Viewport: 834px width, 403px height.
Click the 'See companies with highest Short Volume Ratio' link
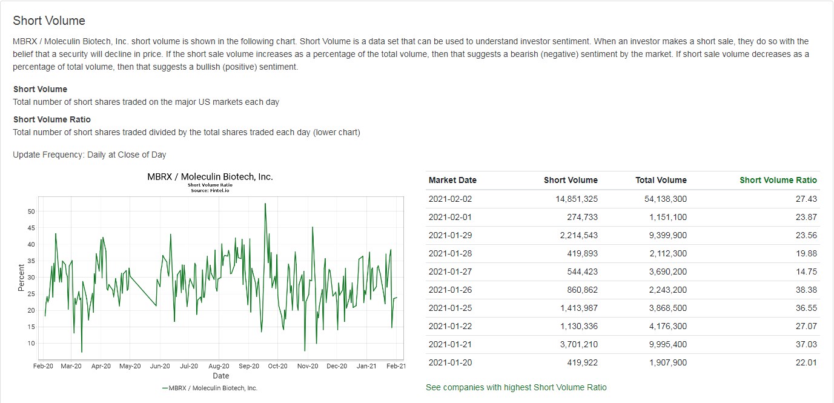point(516,387)
